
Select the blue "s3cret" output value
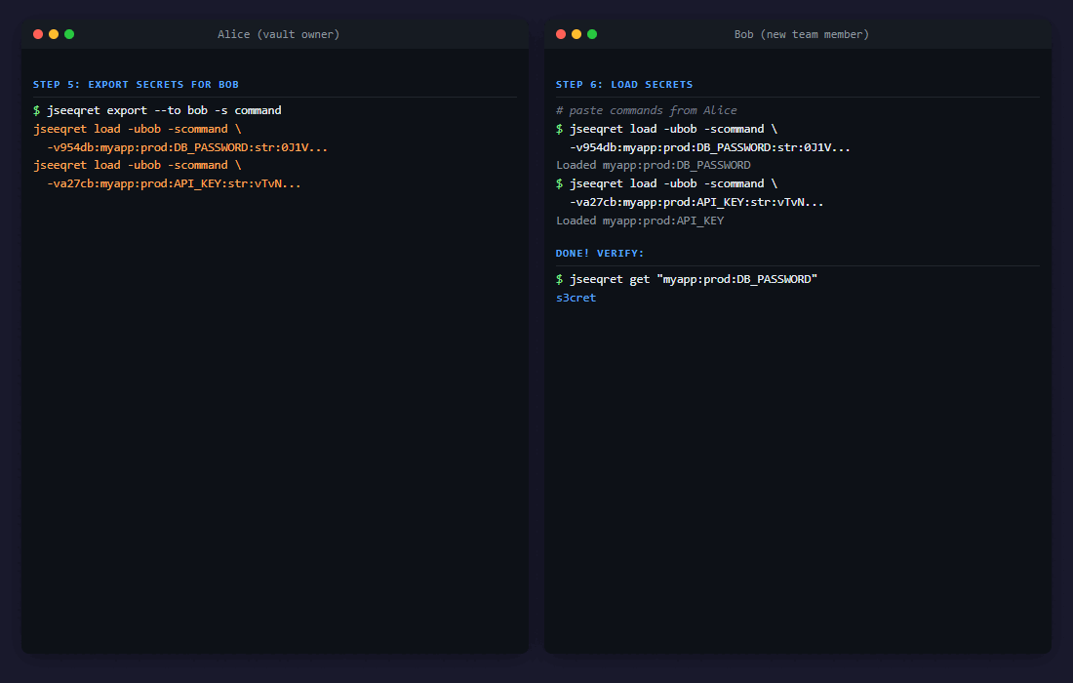[576, 298]
